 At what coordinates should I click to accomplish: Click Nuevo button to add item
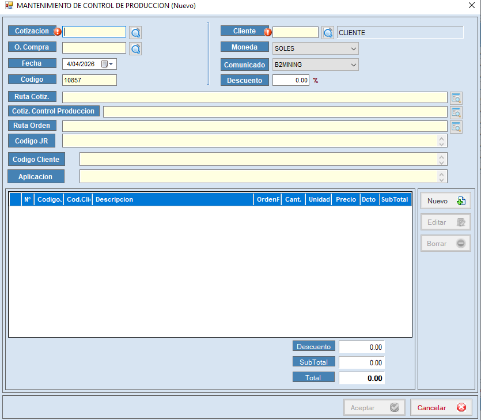(x=445, y=201)
